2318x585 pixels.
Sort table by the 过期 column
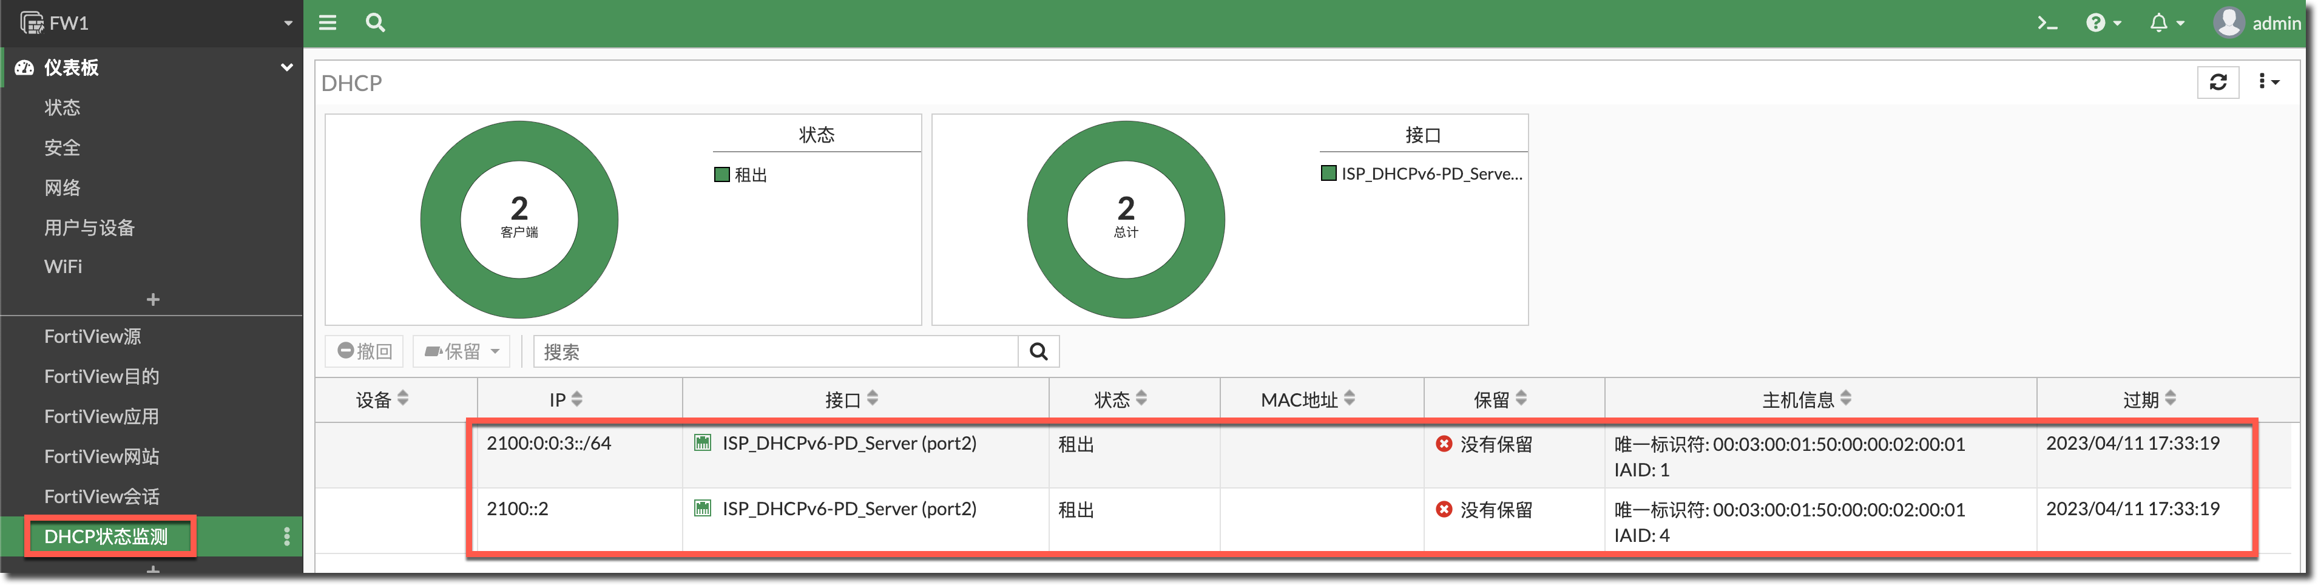point(2149,399)
